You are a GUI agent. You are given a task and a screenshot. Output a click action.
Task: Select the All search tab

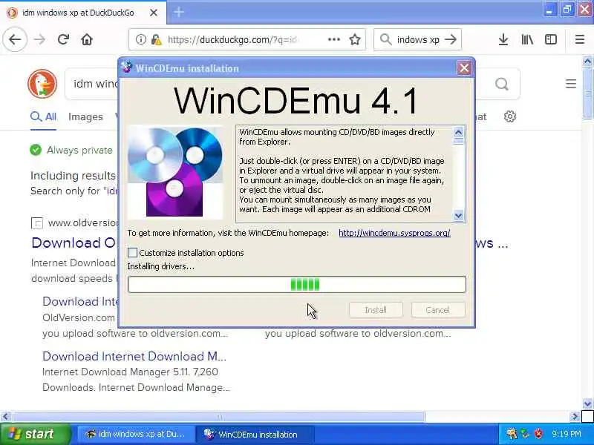pos(43,116)
